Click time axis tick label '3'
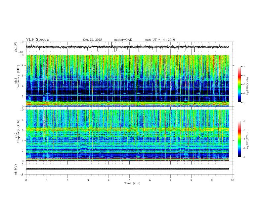Viewport: 262px width, 202px height. click(x=88, y=180)
